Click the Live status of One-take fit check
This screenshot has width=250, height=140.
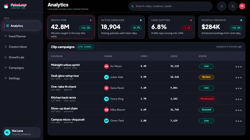[206, 88]
